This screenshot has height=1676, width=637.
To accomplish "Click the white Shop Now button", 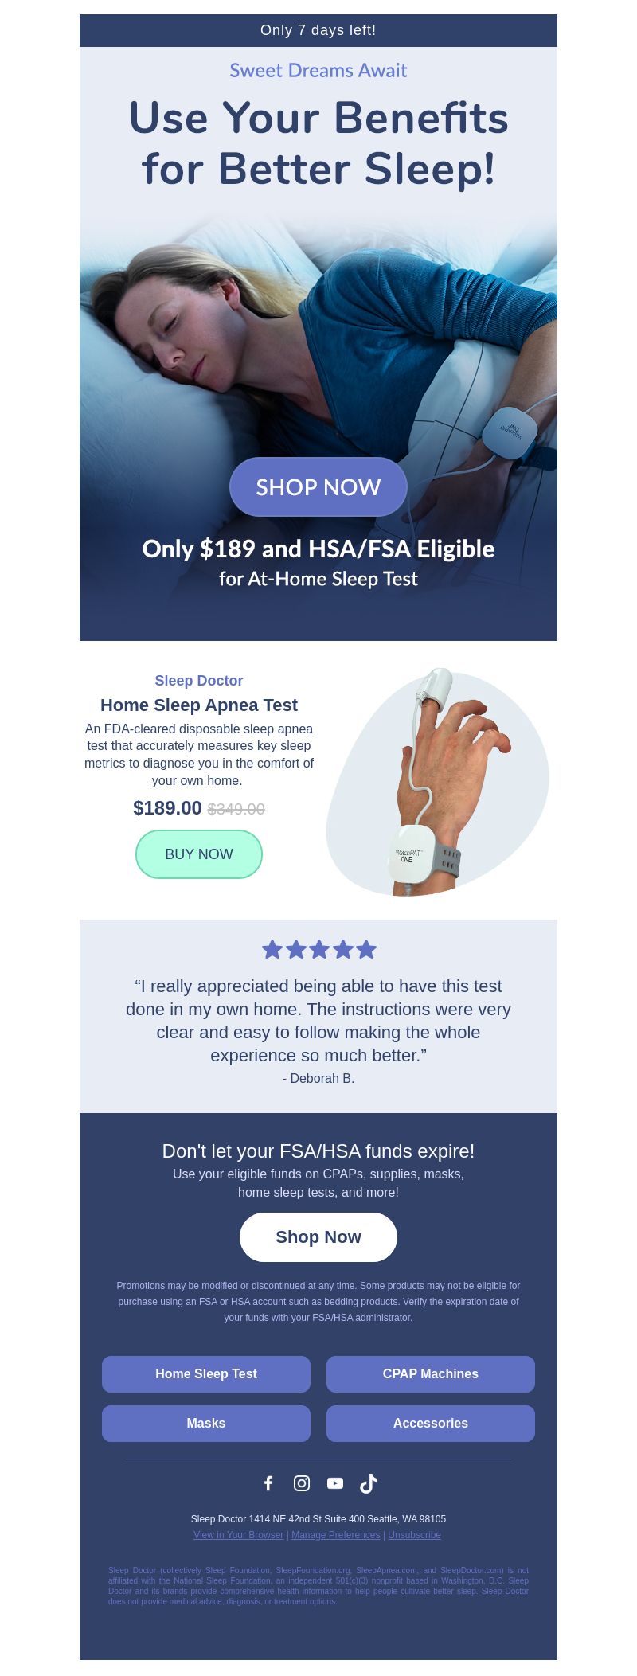I will click(318, 1237).
